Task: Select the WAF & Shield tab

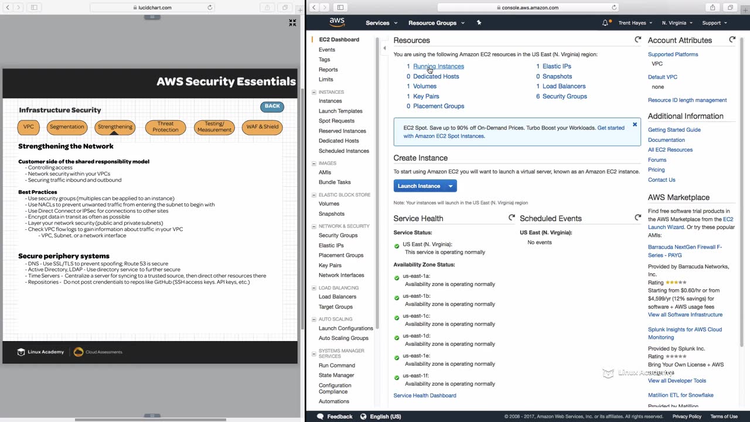Action: tap(262, 127)
